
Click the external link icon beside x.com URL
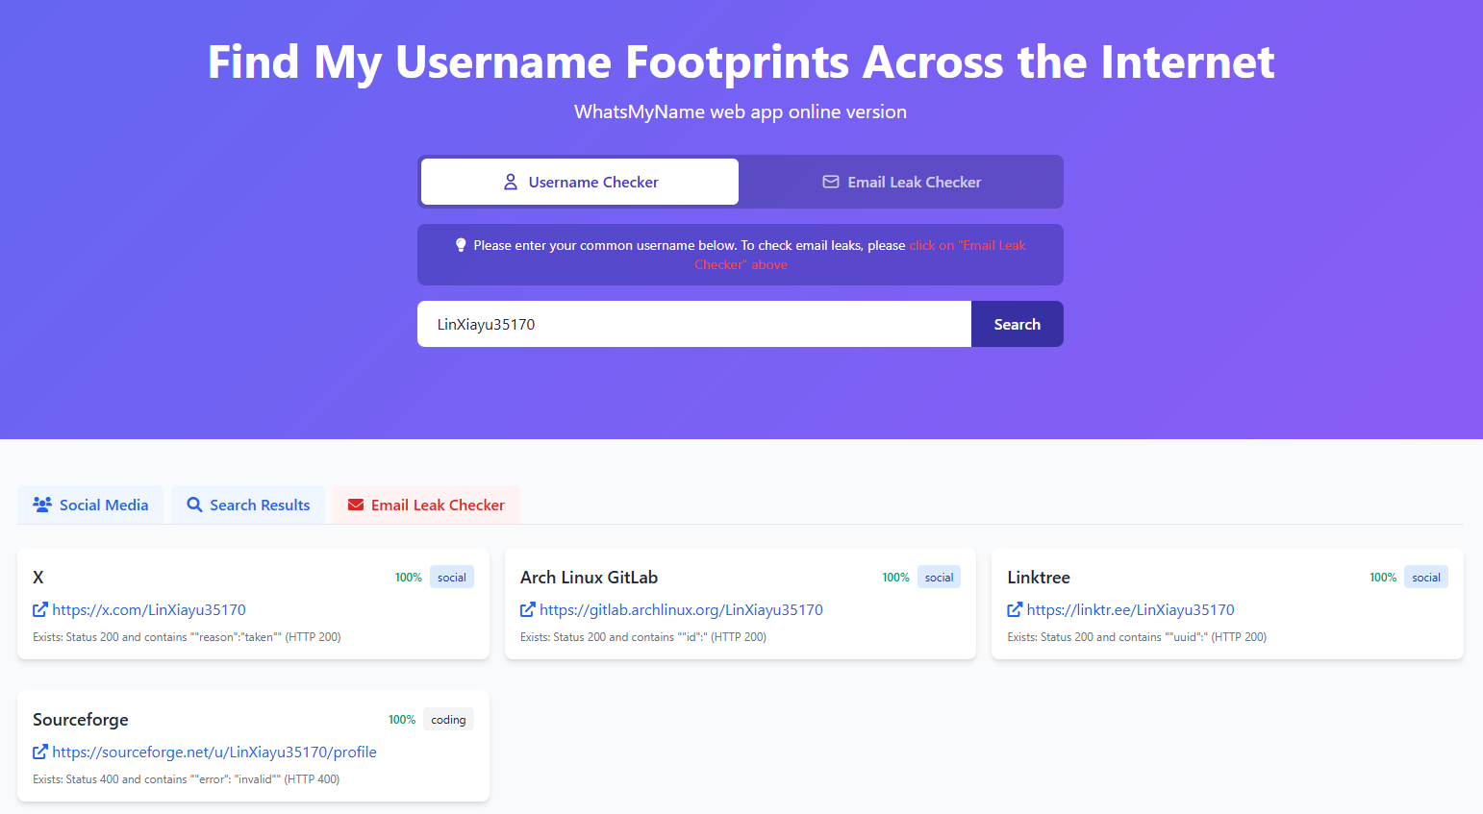(40, 609)
